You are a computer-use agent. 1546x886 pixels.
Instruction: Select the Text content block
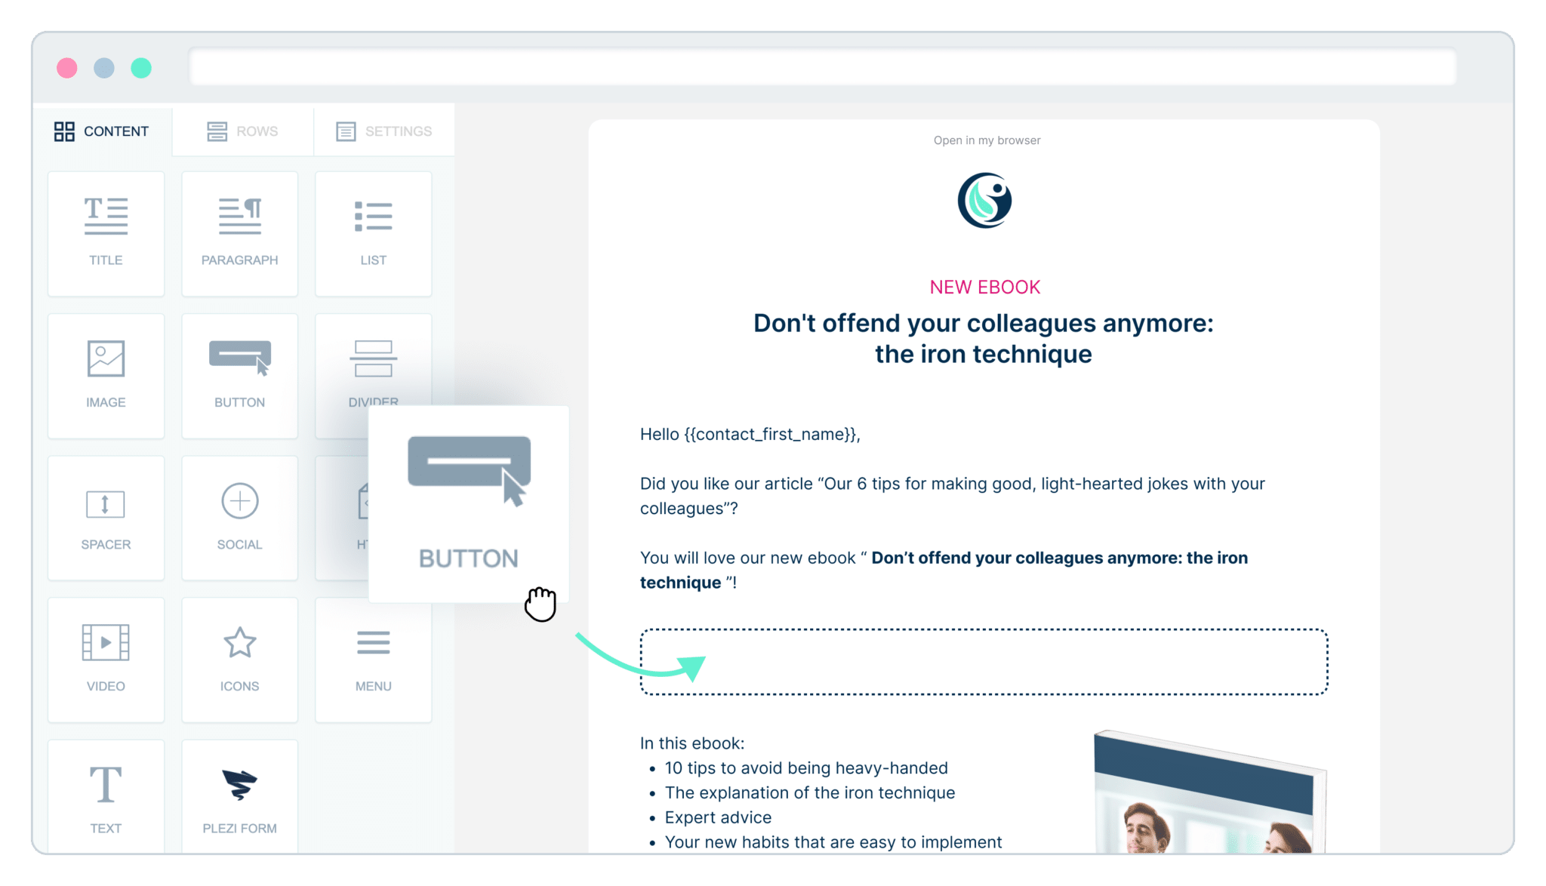tap(105, 794)
